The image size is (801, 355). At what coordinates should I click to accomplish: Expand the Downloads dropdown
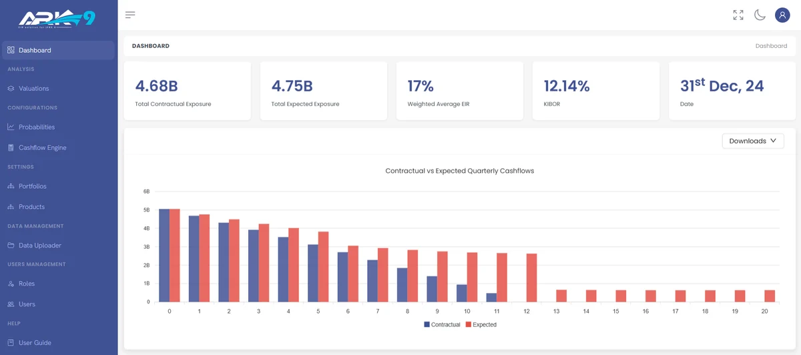point(753,141)
